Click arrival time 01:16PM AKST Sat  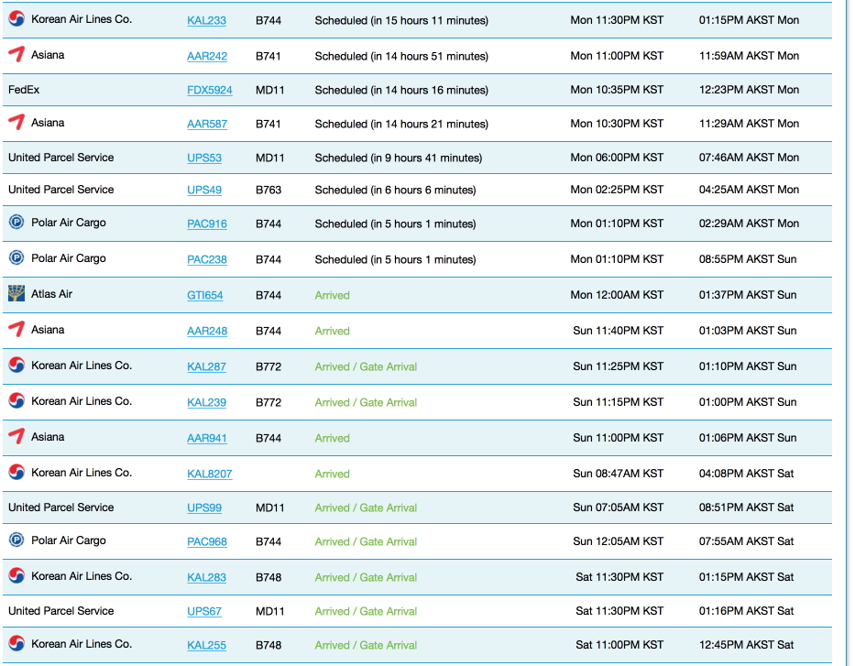(747, 611)
